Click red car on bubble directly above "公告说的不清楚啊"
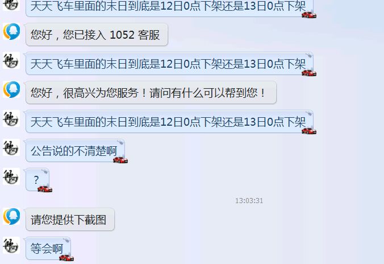The height and width of the screenshot is (264, 384). pos(309,131)
